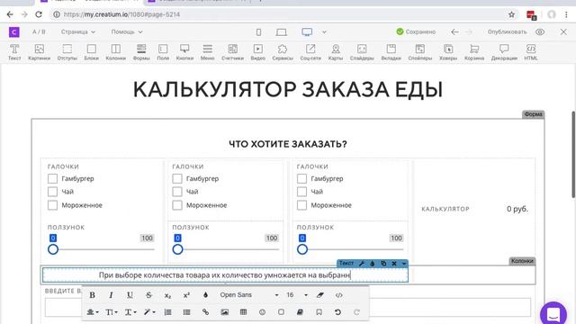Screen dimensions: 576x324
Task: Select the Текст element tool
Action: [14, 52]
